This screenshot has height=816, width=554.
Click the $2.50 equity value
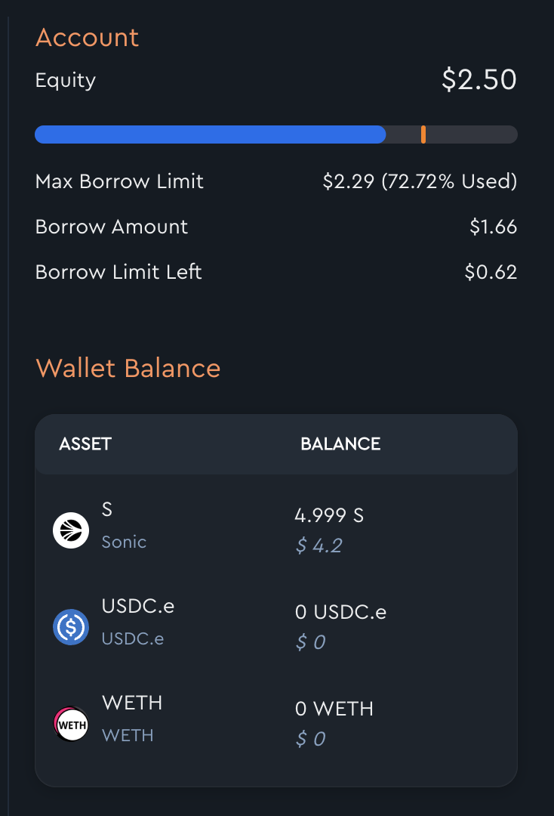pyautogui.click(x=479, y=80)
